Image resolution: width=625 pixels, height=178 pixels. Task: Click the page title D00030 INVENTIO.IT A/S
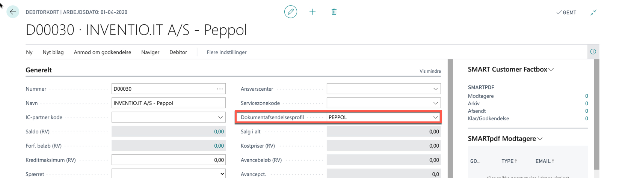pyautogui.click(x=136, y=30)
